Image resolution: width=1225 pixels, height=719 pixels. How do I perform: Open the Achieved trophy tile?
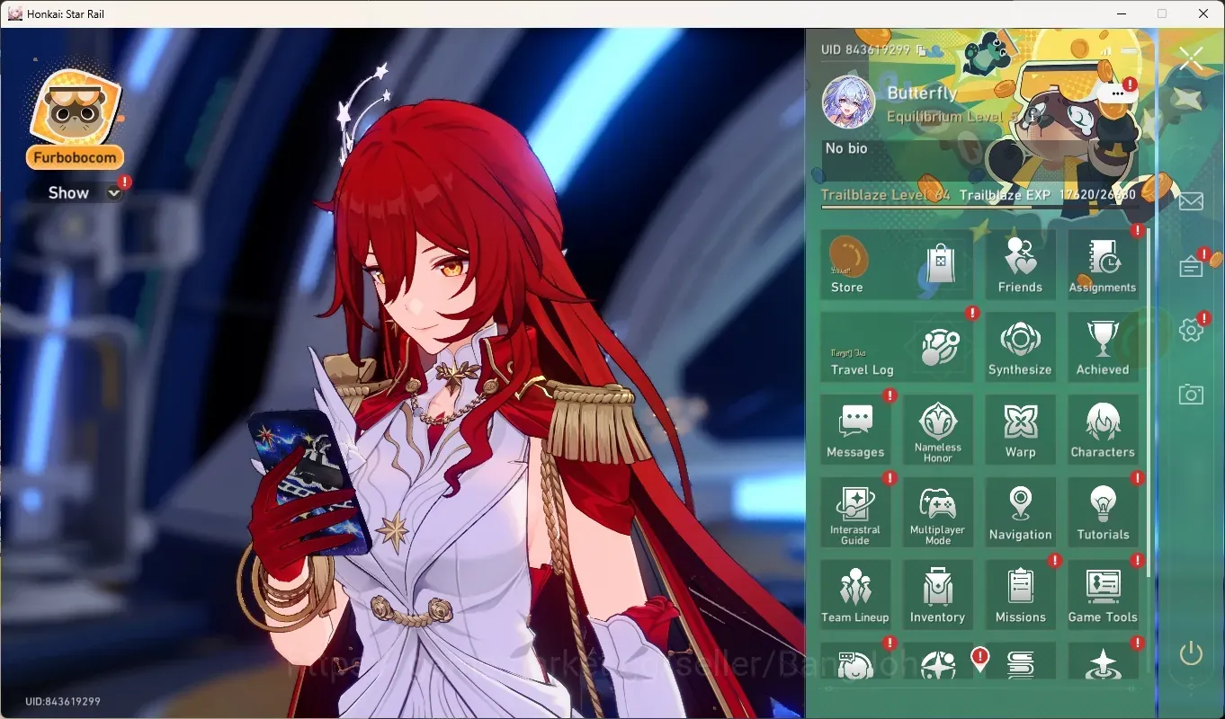(1103, 347)
